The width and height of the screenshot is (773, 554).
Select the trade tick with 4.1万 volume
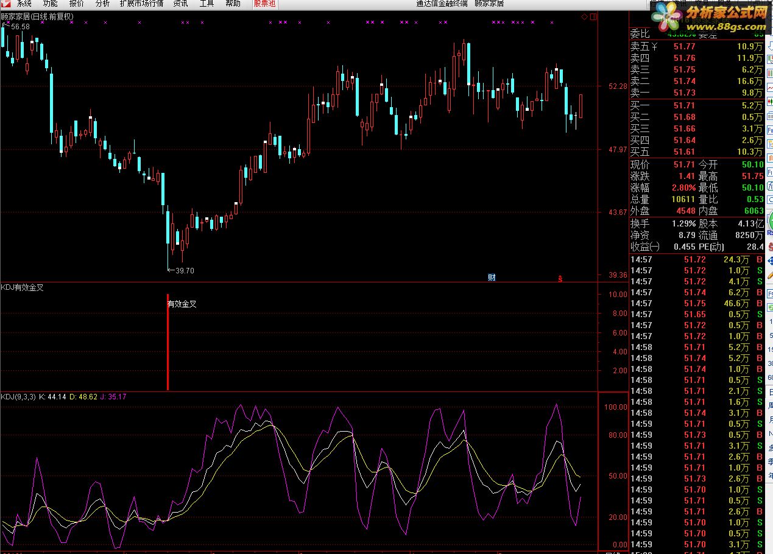click(697, 282)
